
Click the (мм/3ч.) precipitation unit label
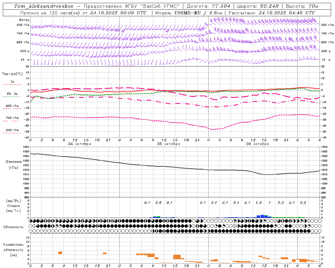tap(14, 201)
